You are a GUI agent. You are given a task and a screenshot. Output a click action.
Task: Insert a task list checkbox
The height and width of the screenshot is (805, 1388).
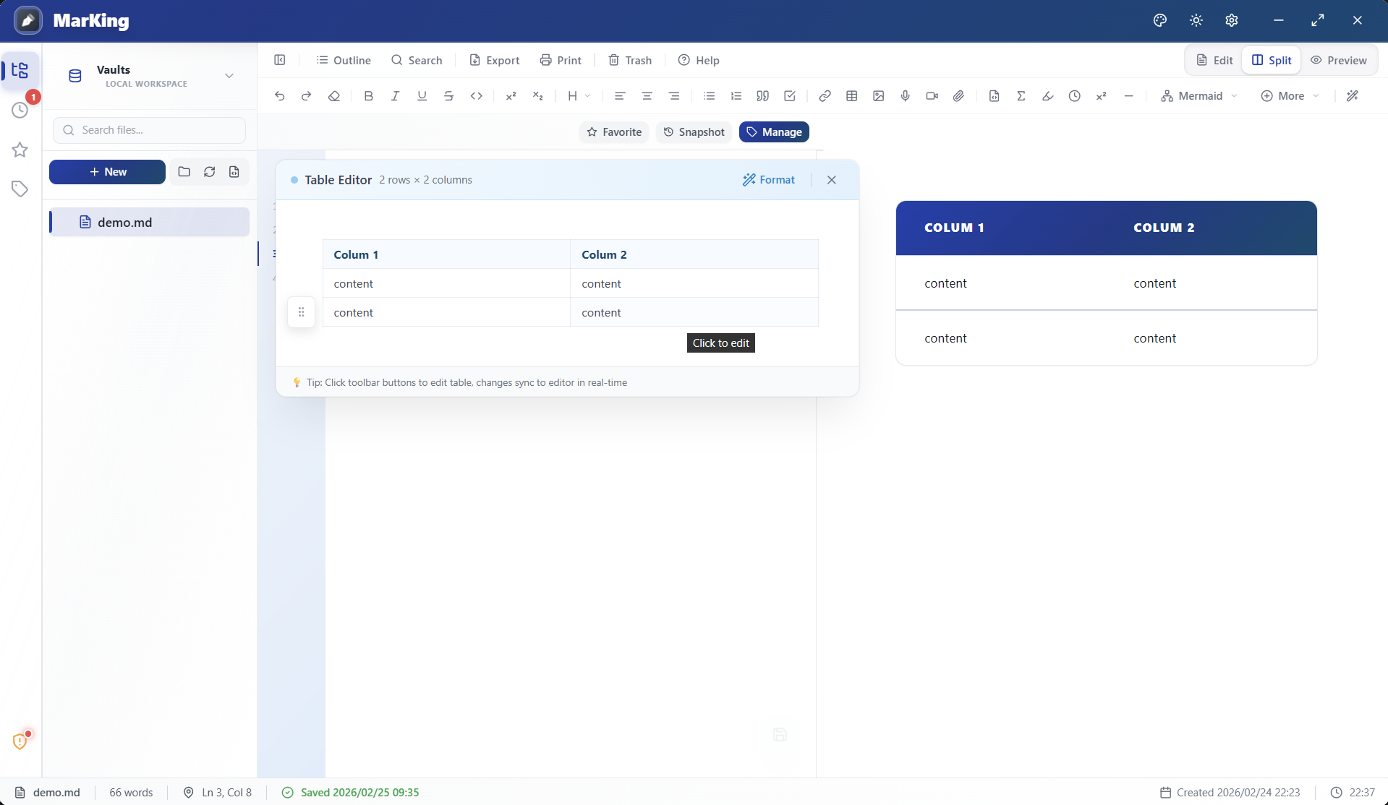[789, 95]
